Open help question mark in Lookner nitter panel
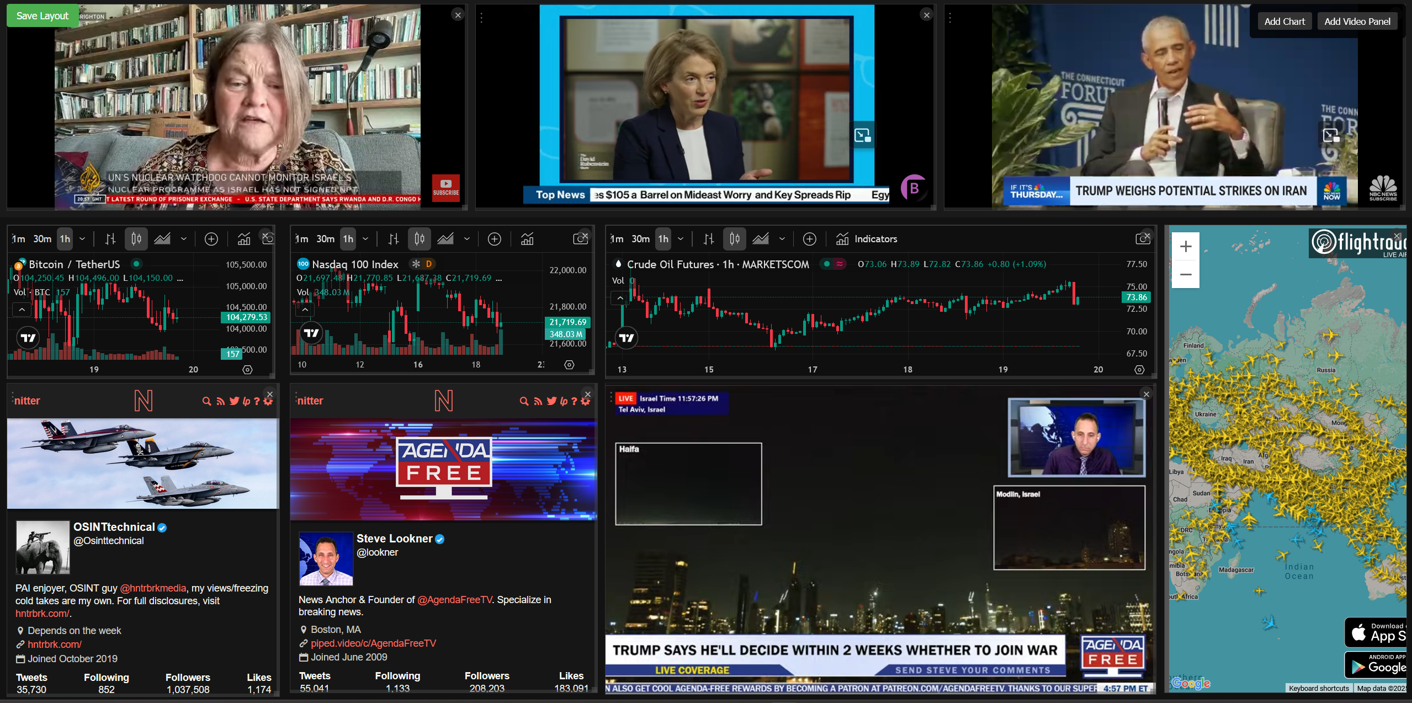1412x703 pixels. pos(574,401)
